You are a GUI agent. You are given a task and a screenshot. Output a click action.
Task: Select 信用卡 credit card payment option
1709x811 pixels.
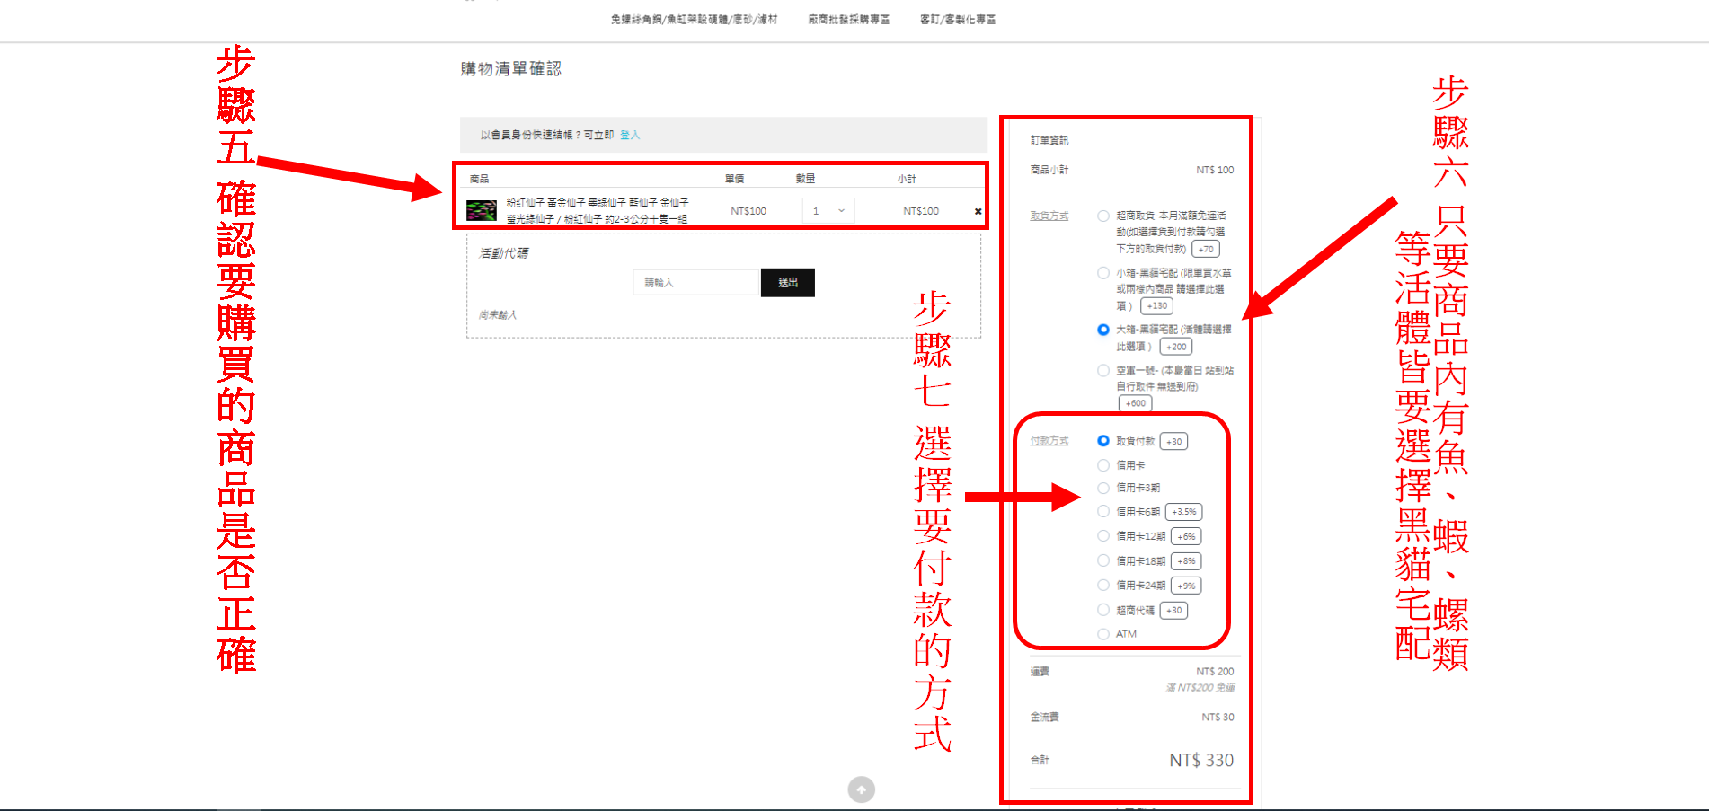click(1102, 465)
